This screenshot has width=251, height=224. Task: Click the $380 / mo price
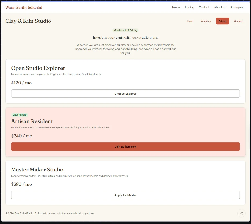[x=21, y=184]
